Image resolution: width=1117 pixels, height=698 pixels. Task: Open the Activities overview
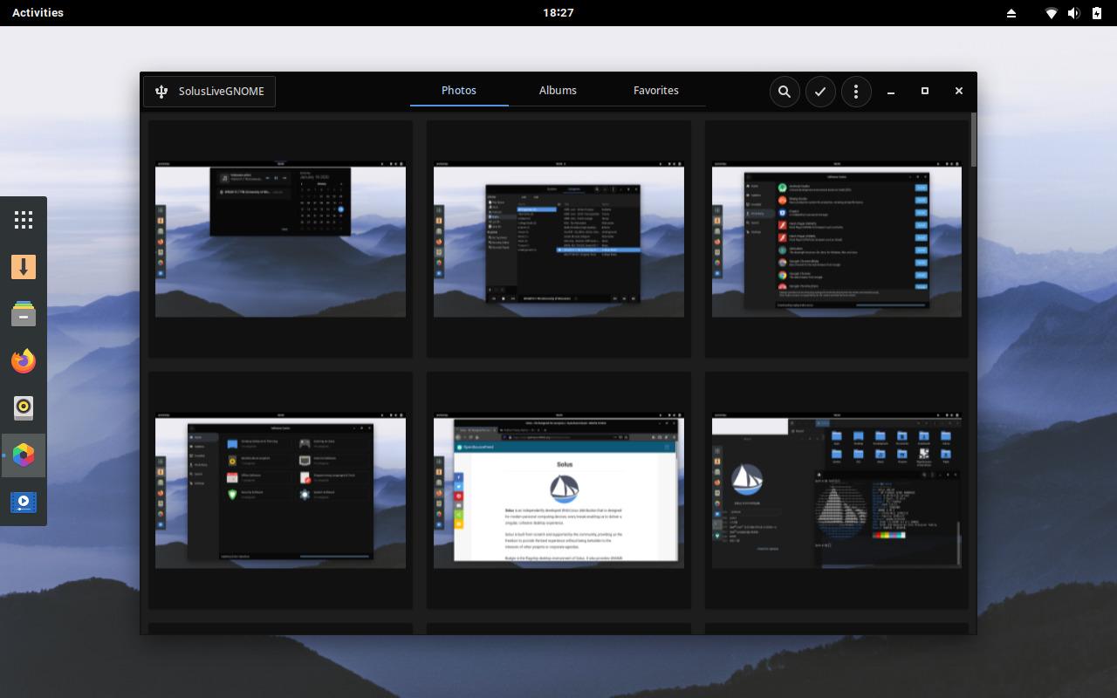point(38,13)
